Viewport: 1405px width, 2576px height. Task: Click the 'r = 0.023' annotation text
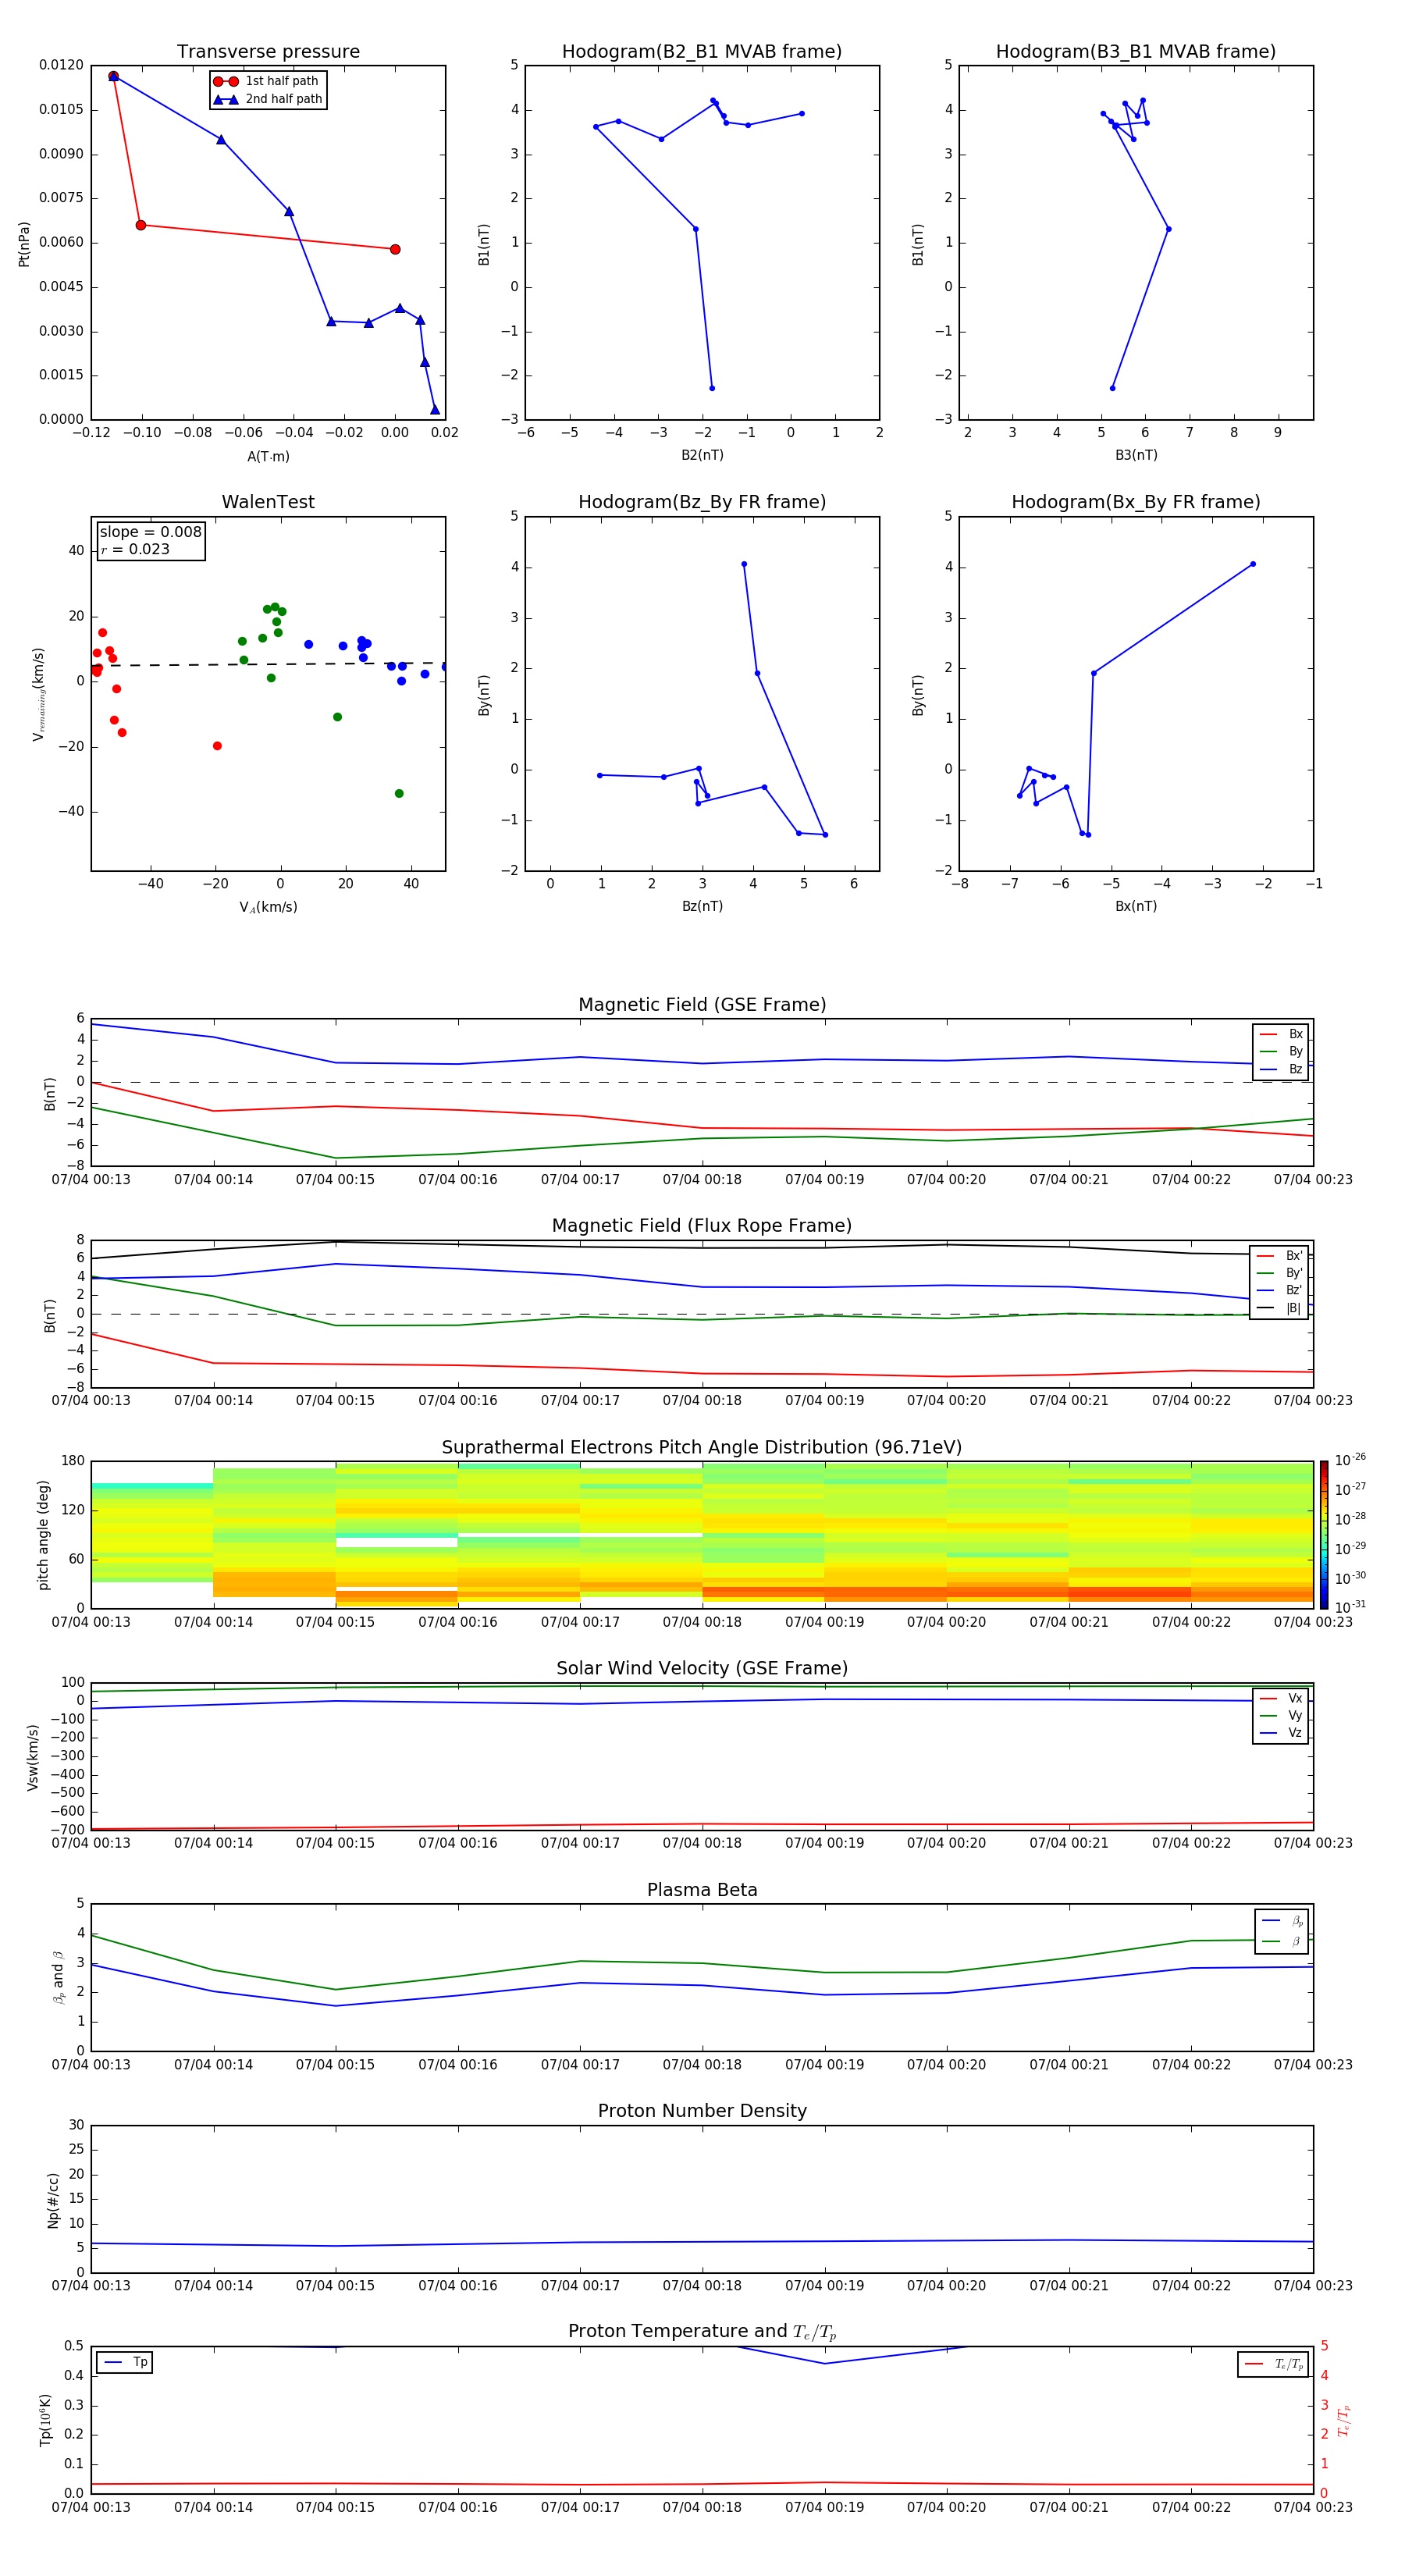pyautogui.click(x=135, y=549)
